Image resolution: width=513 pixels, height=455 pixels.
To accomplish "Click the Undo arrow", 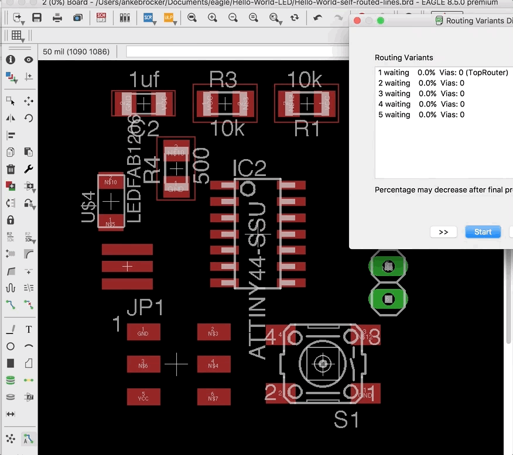I will pyautogui.click(x=317, y=18).
